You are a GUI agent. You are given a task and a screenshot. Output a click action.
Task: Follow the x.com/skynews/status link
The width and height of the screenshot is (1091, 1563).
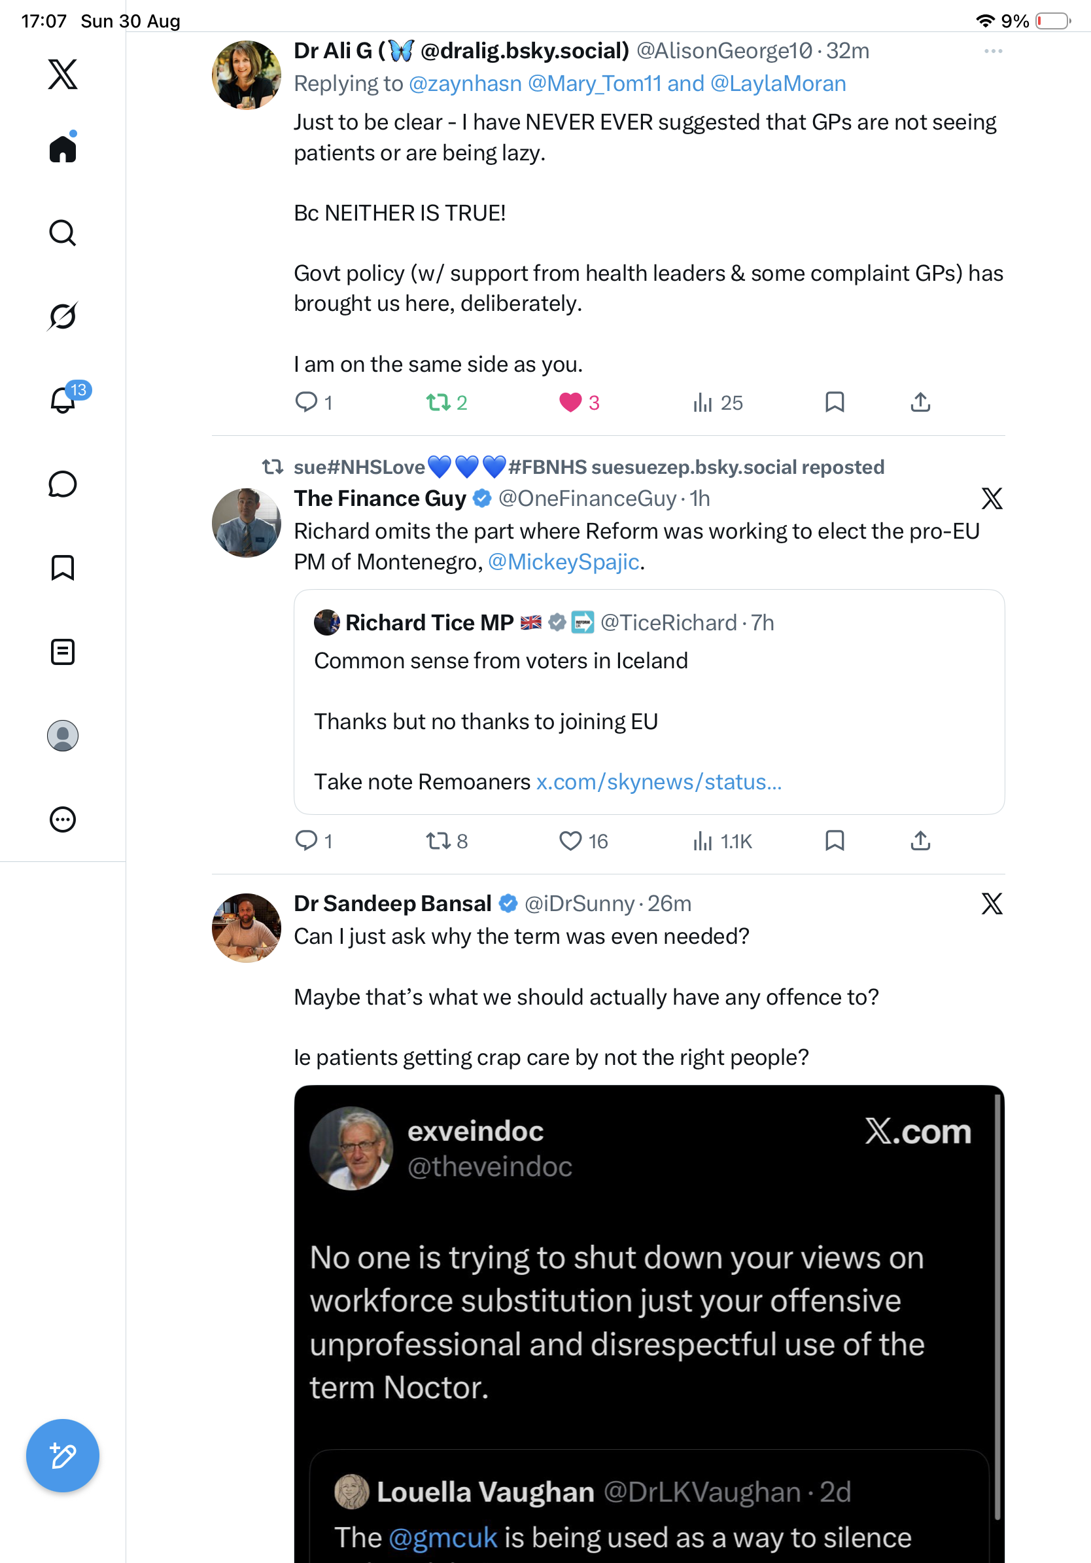pyautogui.click(x=659, y=781)
